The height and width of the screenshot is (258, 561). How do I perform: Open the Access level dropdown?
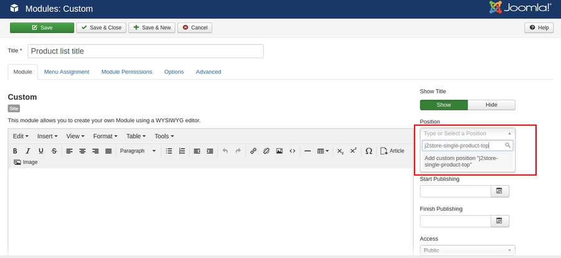pos(467,251)
